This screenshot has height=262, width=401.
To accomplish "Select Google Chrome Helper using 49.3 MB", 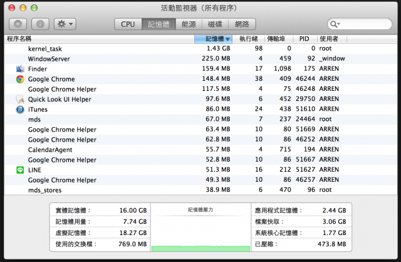I will coord(200,180).
